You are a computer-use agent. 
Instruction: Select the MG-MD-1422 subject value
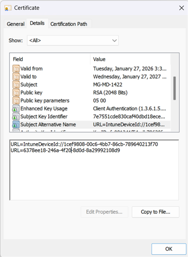[x=107, y=84]
